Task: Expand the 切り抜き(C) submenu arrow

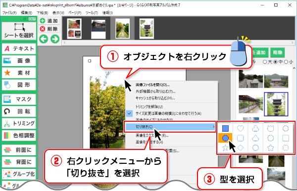Action: tap(214, 127)
